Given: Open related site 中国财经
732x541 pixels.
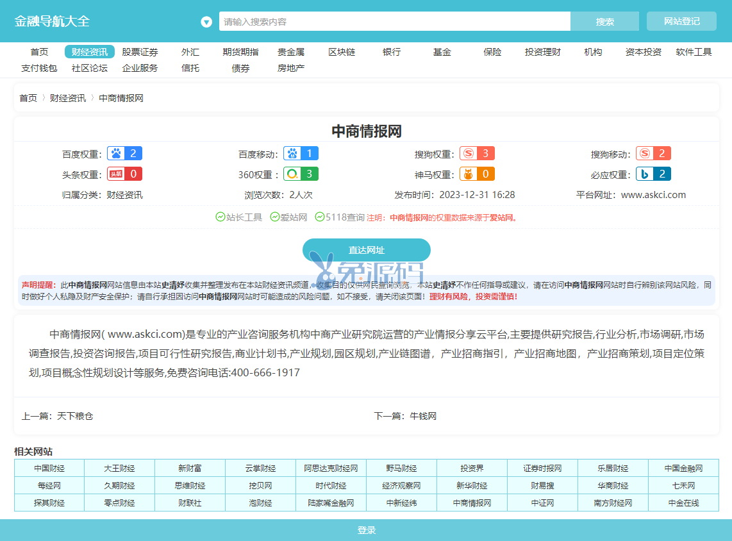Looking at the screenshot, I should pyautogui.click(x=49, y=468).
